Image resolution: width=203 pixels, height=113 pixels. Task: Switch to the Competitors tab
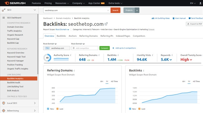pos(139,36)
